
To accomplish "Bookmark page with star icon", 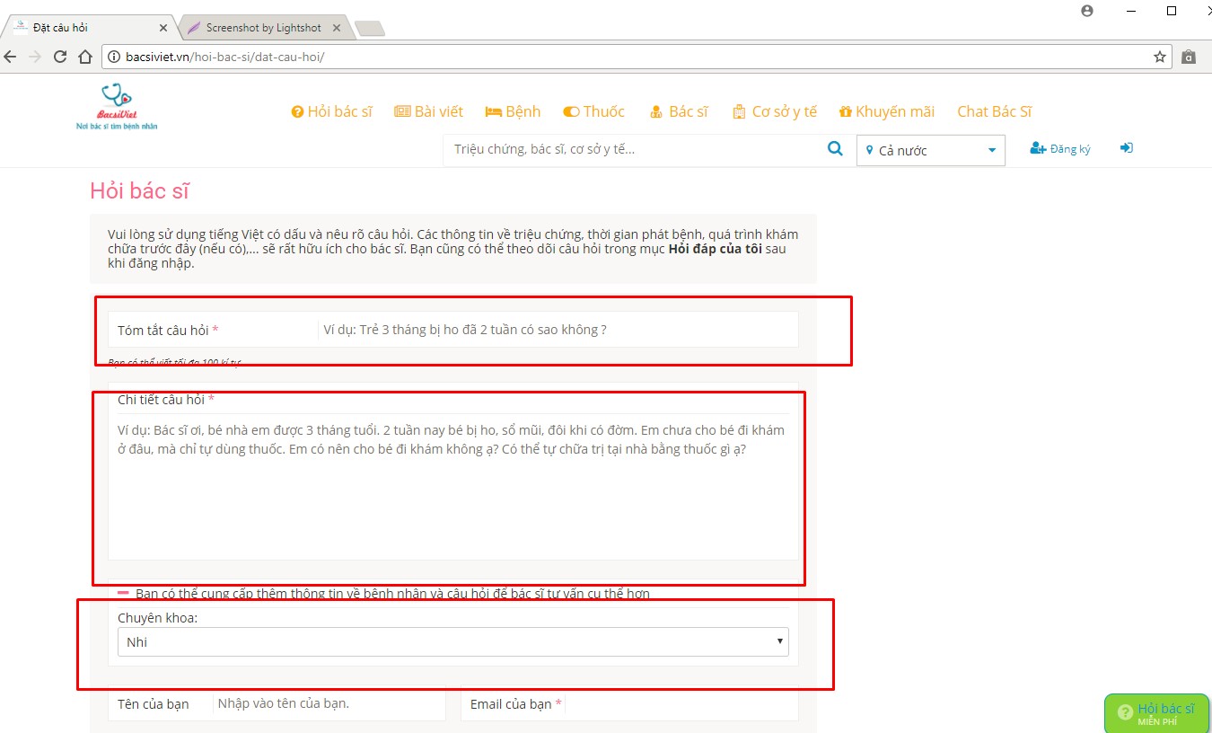I will [x=1160, y=57].
